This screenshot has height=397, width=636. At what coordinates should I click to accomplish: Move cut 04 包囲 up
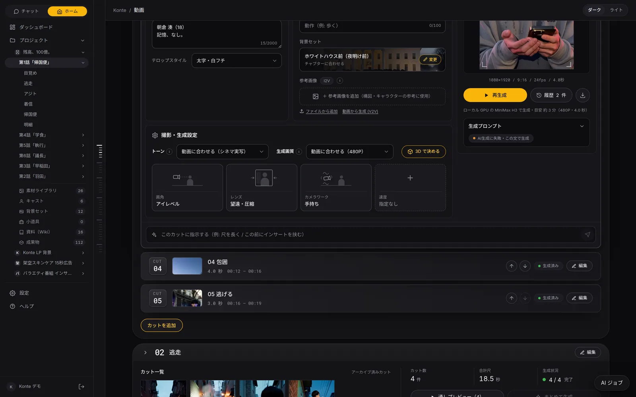point(512,266)
